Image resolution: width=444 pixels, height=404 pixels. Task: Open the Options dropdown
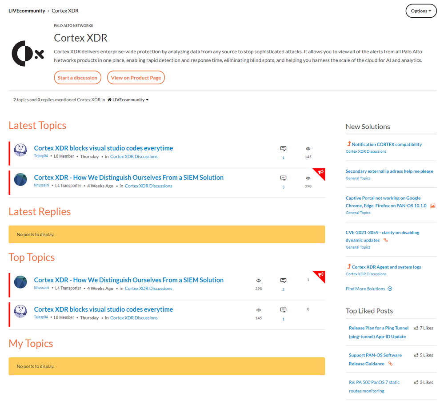pos(421,11)
